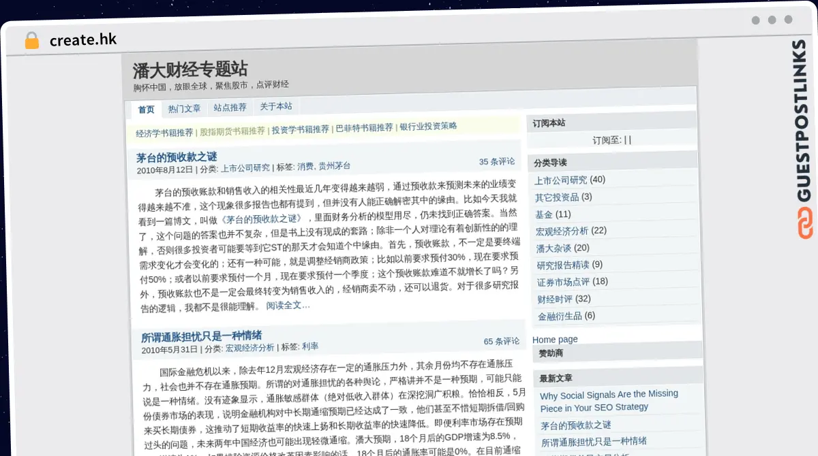Screen dimensions: 818x456
Task: Click the Home page link in the sidebar
Action: [x=555, y=340]
